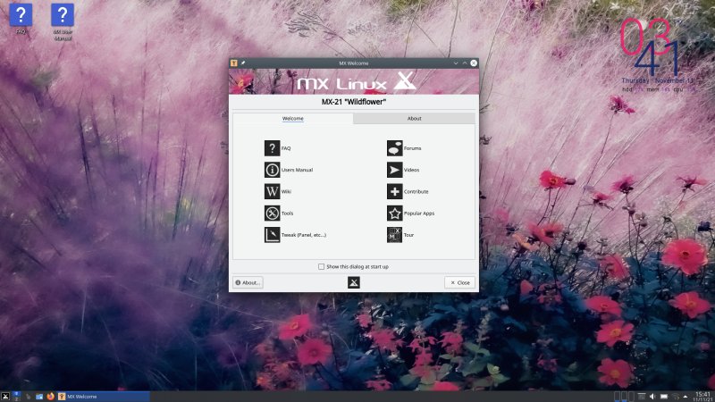Click the MX Welcome taskbar entry

point(104,397)
